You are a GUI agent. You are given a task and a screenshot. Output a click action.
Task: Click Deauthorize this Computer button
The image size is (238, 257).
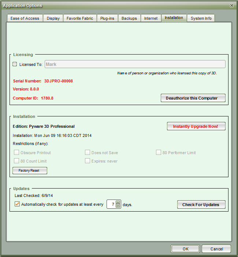point(193,98)
